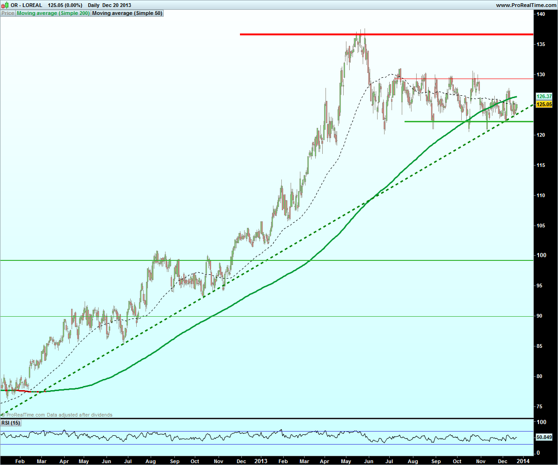Select the short green support line near 122
Viewport: 558px width, 465px height.
coord(469,122)
